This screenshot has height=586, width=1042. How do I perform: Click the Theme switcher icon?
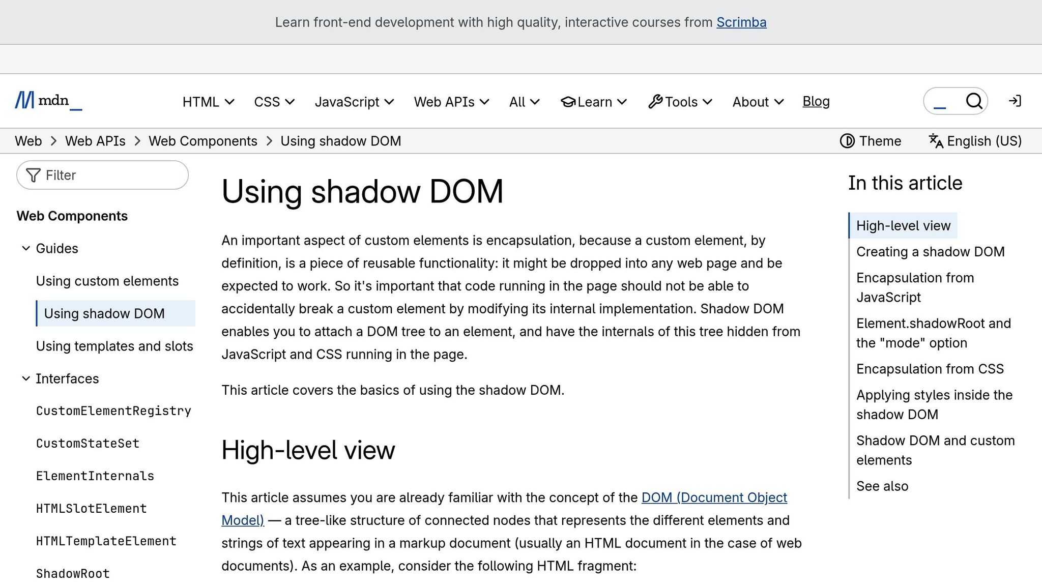coord(847,141)
